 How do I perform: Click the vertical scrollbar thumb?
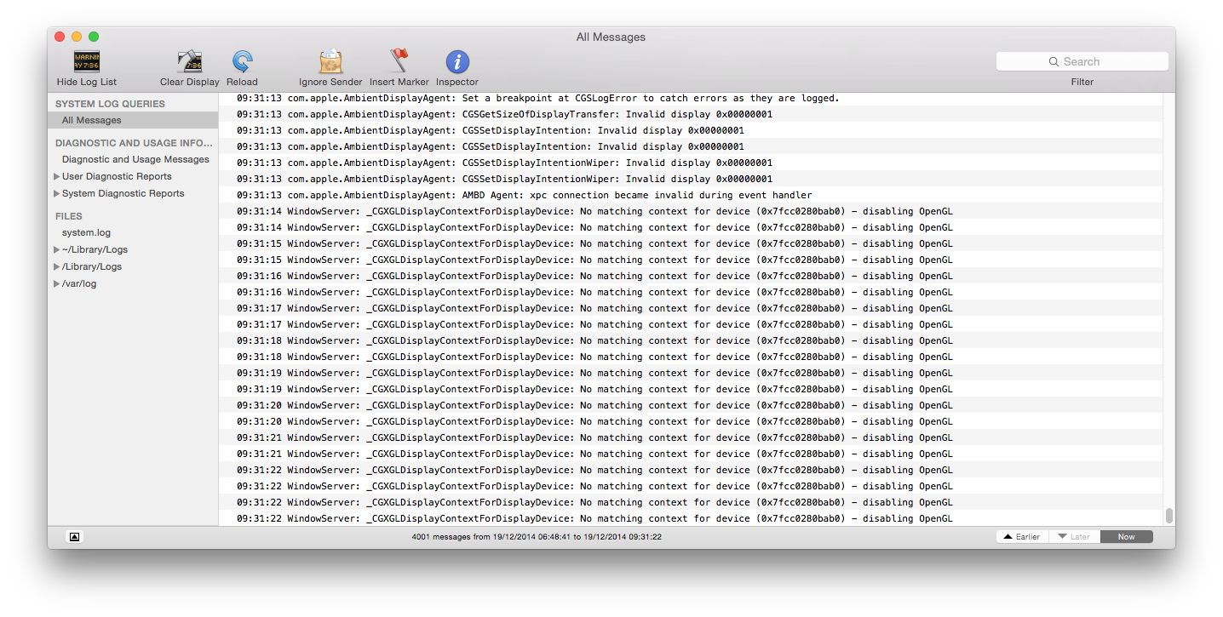(1169, 516)
